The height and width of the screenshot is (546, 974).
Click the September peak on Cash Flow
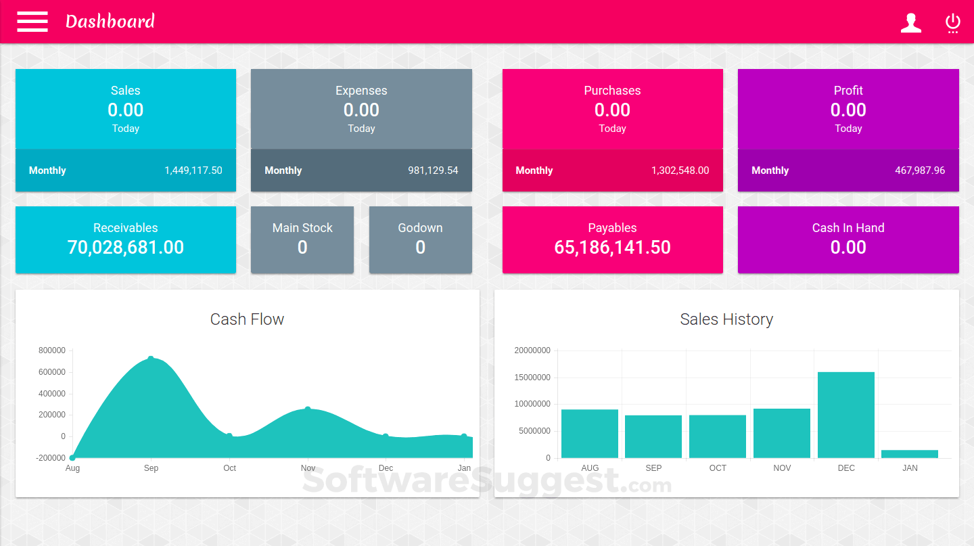click(x=151, y=359)
